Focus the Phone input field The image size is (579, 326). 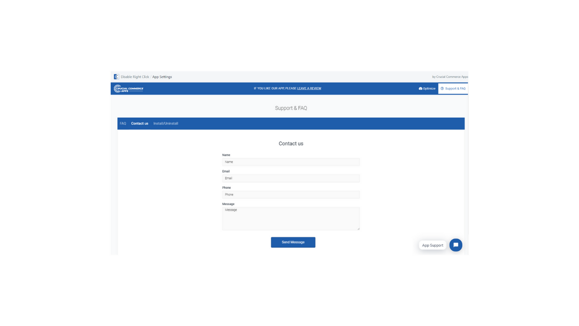(291, 194)
